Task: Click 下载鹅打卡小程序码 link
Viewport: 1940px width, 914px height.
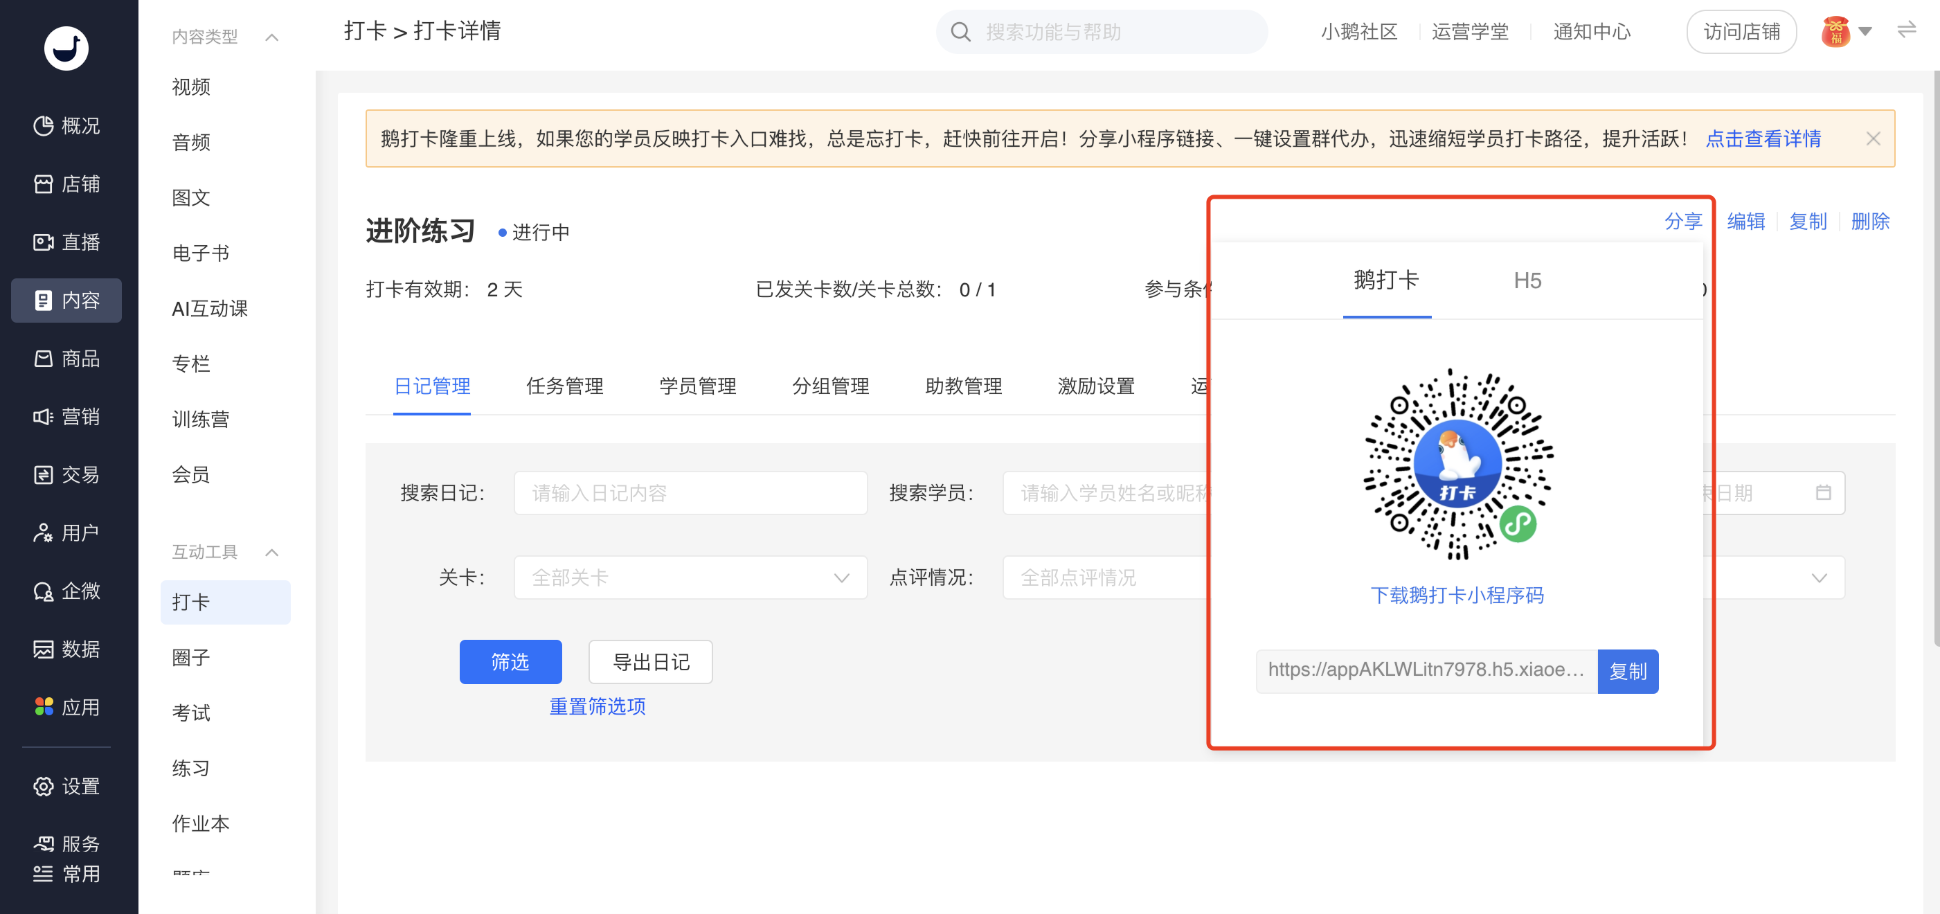Action: 1457,595
